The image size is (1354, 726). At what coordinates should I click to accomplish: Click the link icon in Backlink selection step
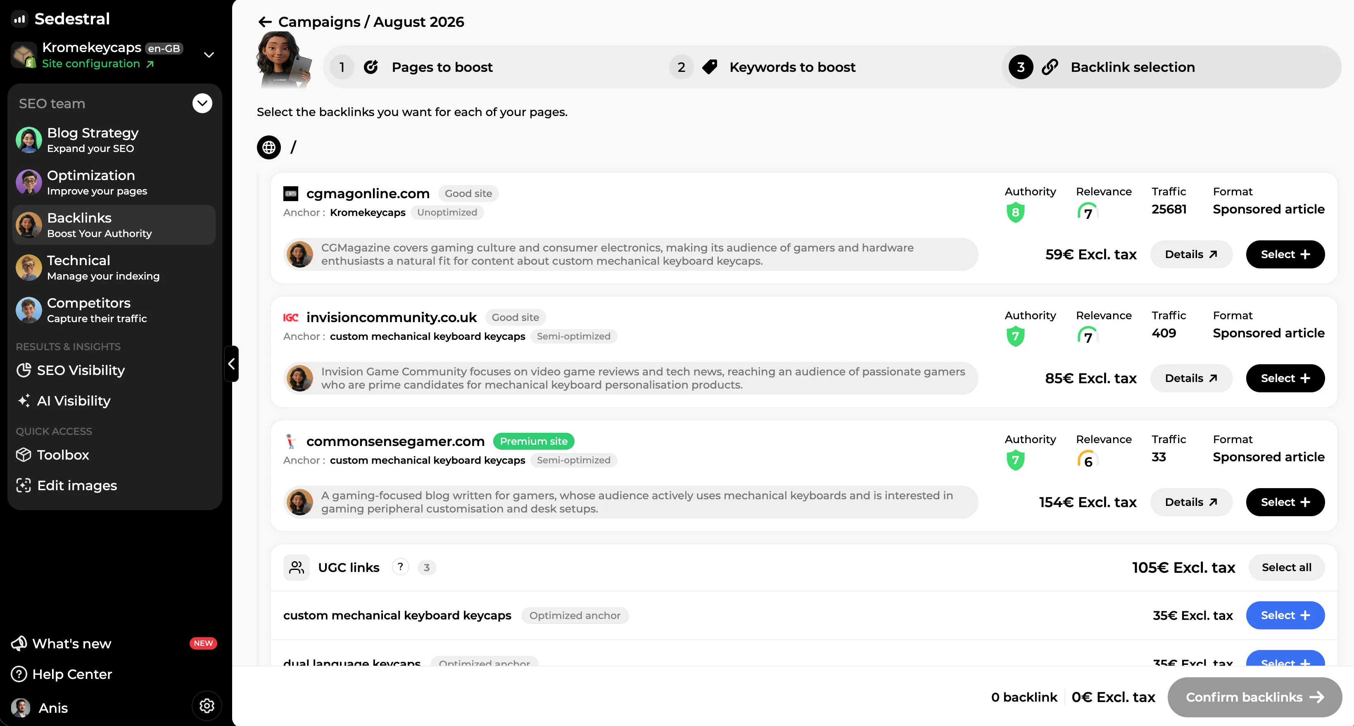[1050, 67]
